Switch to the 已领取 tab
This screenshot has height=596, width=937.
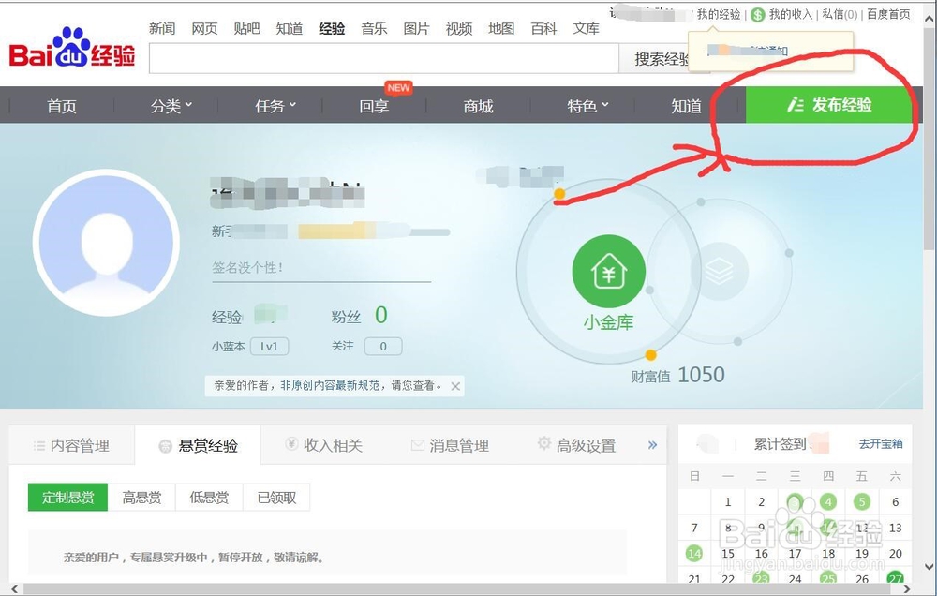coord(275,497)
